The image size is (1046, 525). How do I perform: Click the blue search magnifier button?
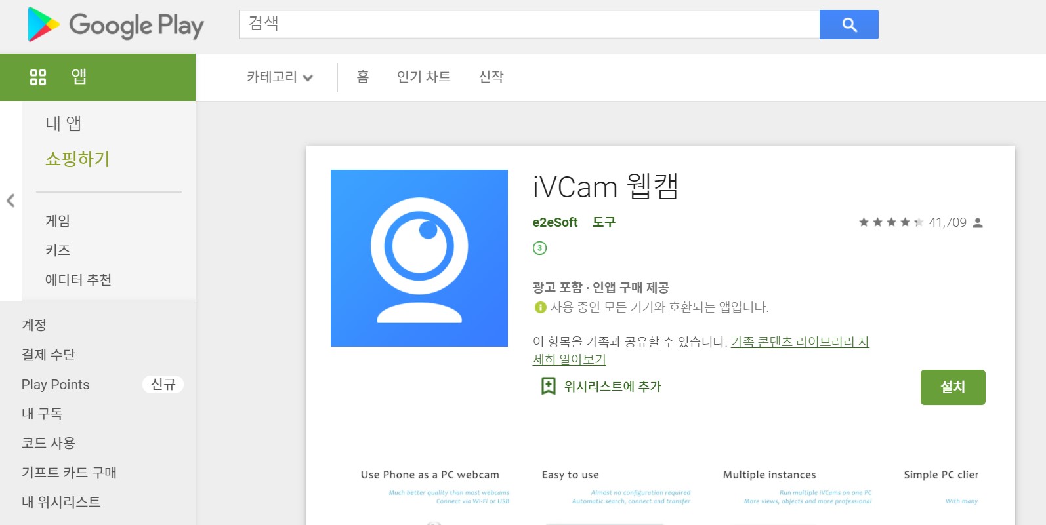click(x=849, y=25)
